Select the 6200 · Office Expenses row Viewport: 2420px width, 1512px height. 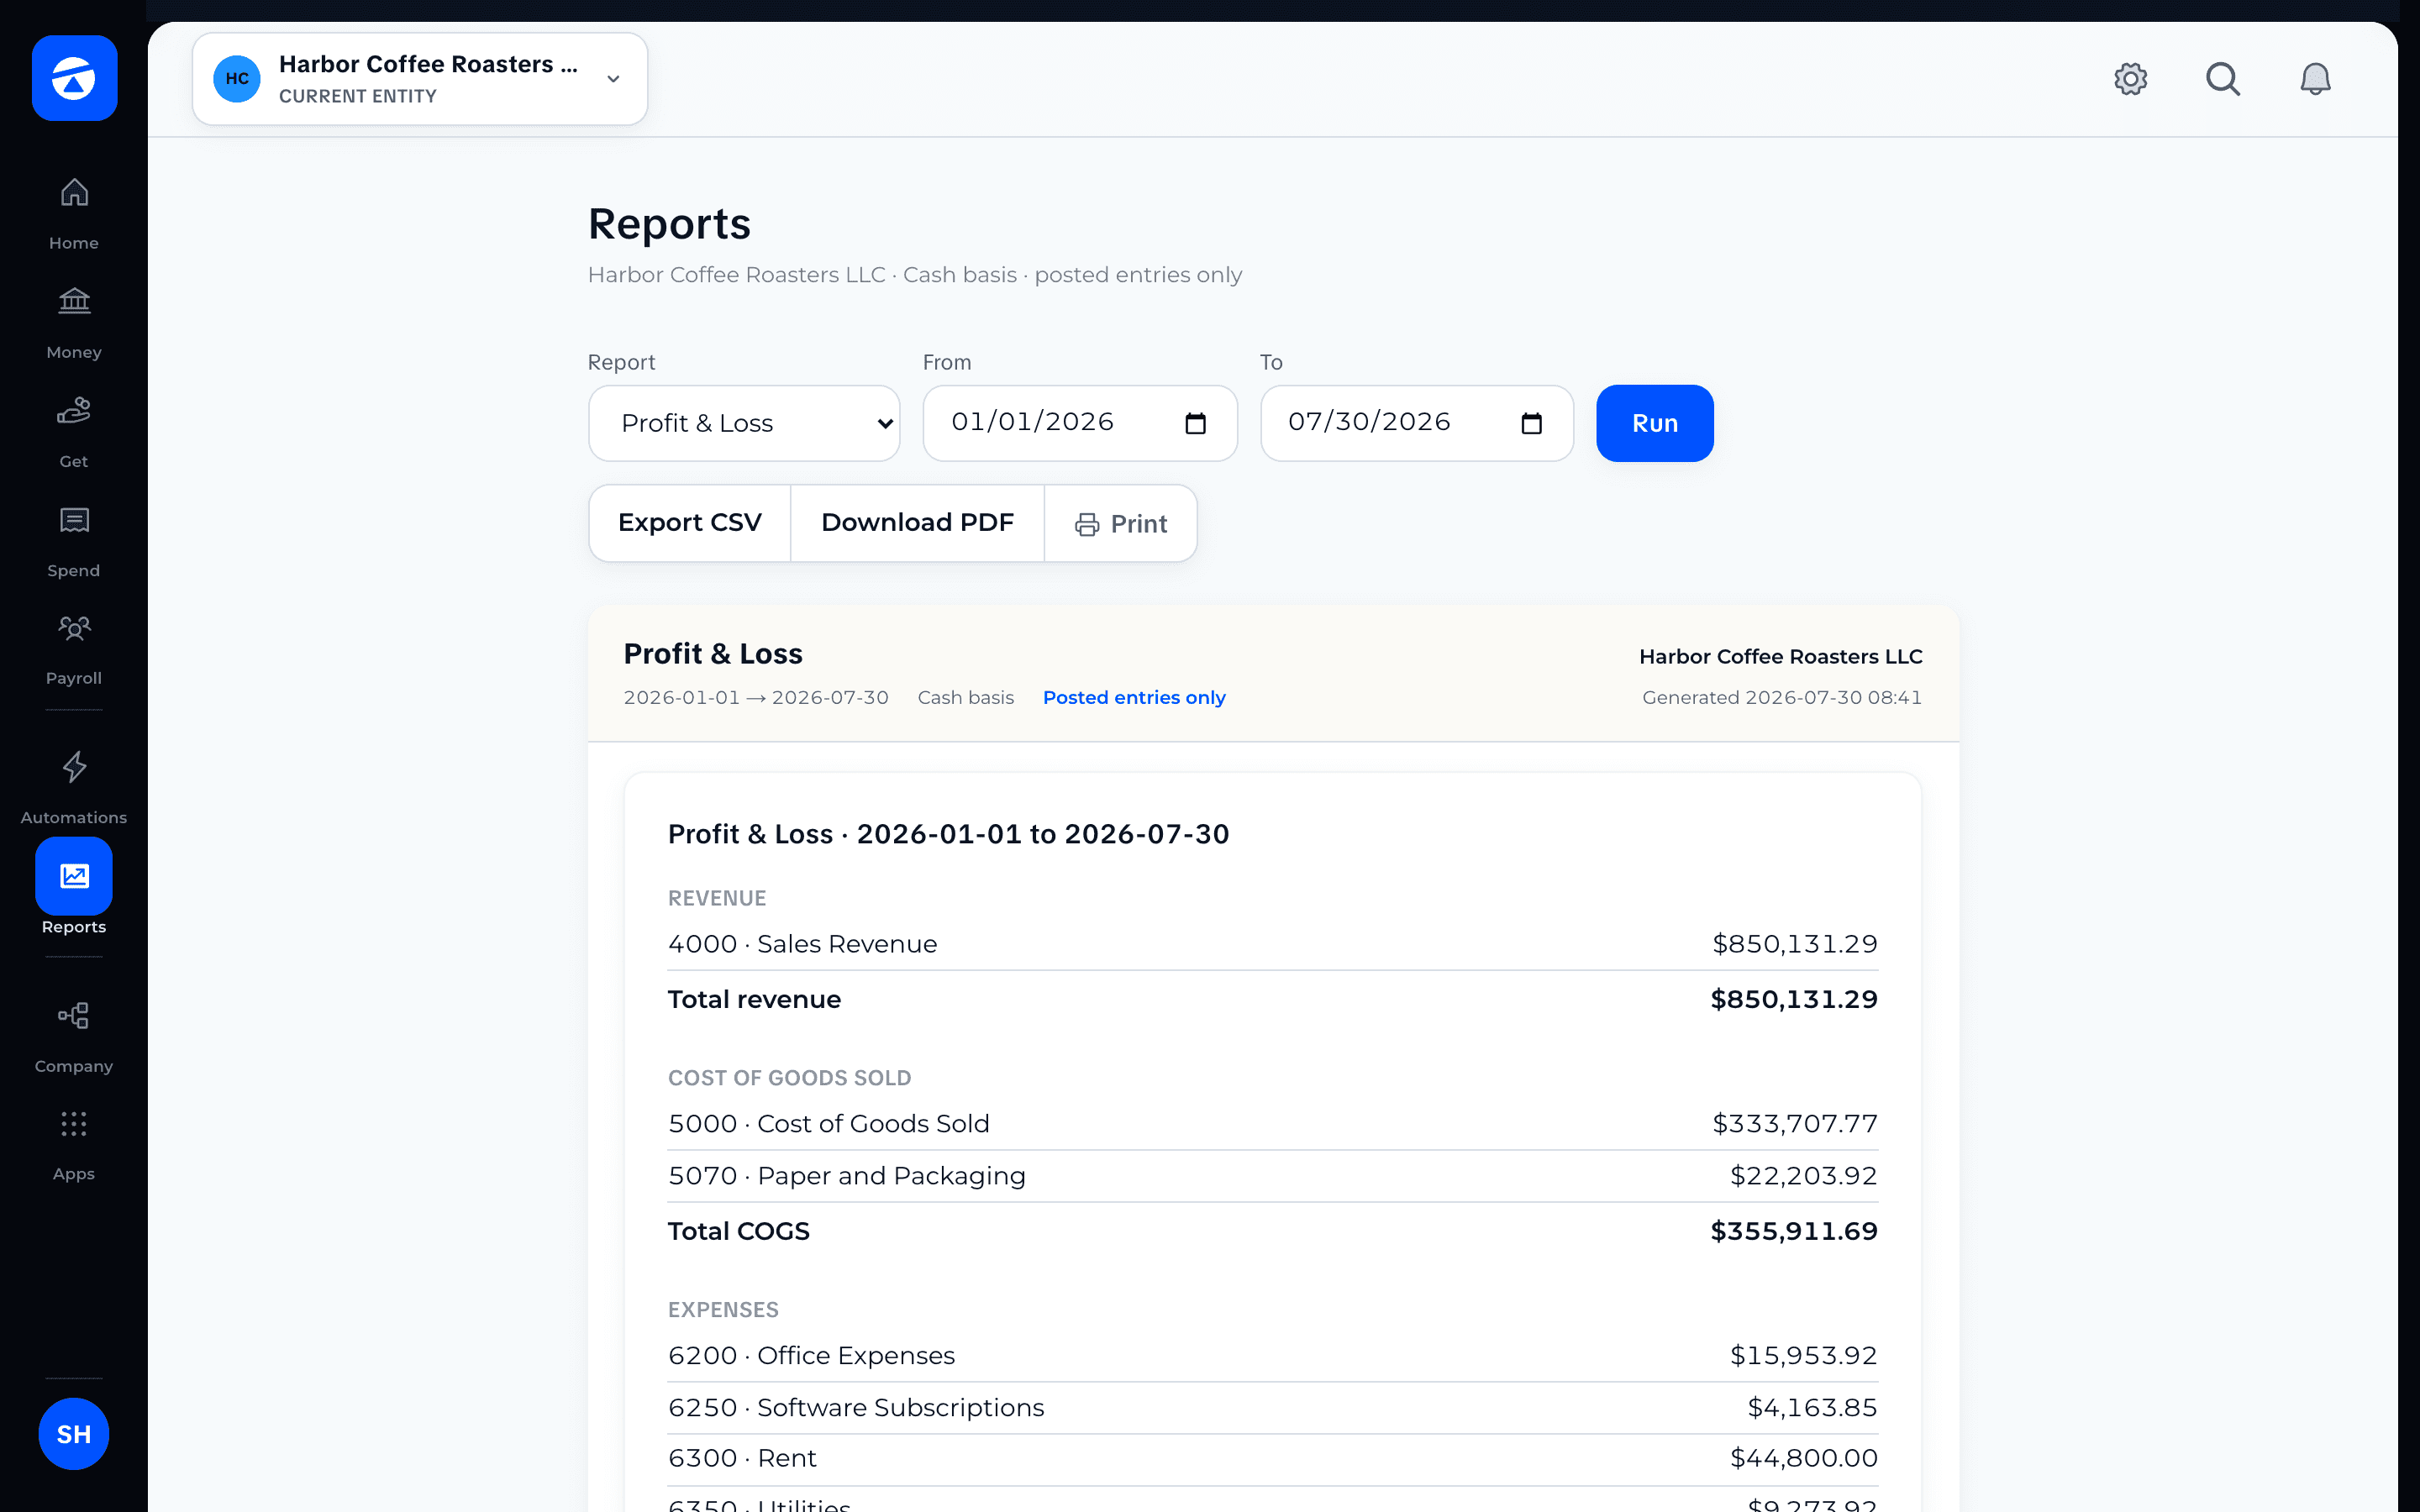1272,1356
